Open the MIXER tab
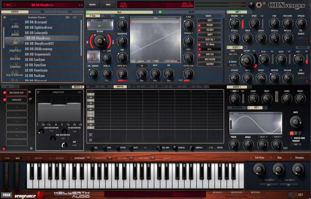The image size is (311, 199). point(175,87)
